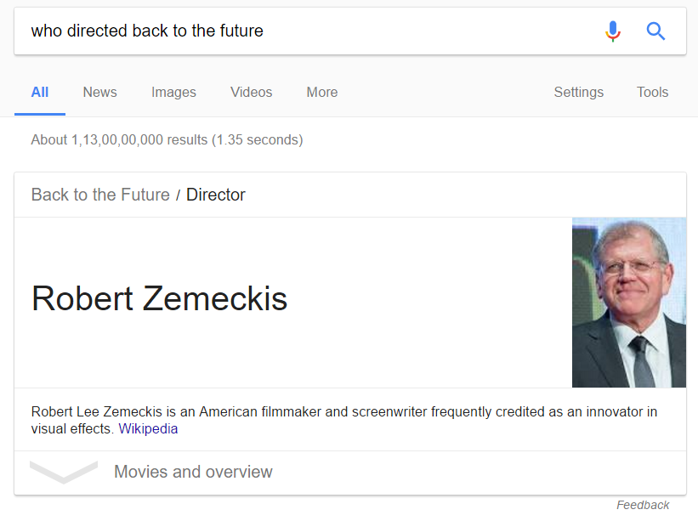Follow the Back to the Future breadcrumb
Viewport: 698px width, 521px height.
click(x=100, y=195)
